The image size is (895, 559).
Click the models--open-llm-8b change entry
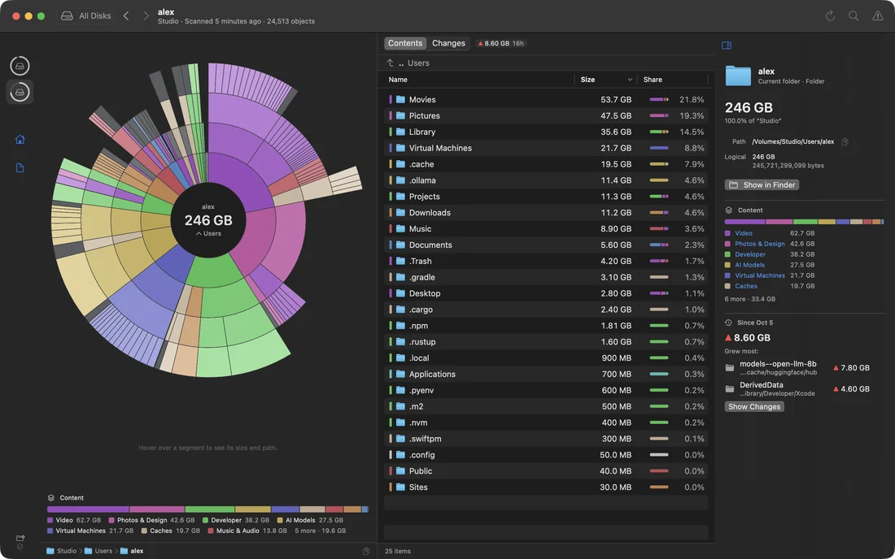tap(798, 368)
